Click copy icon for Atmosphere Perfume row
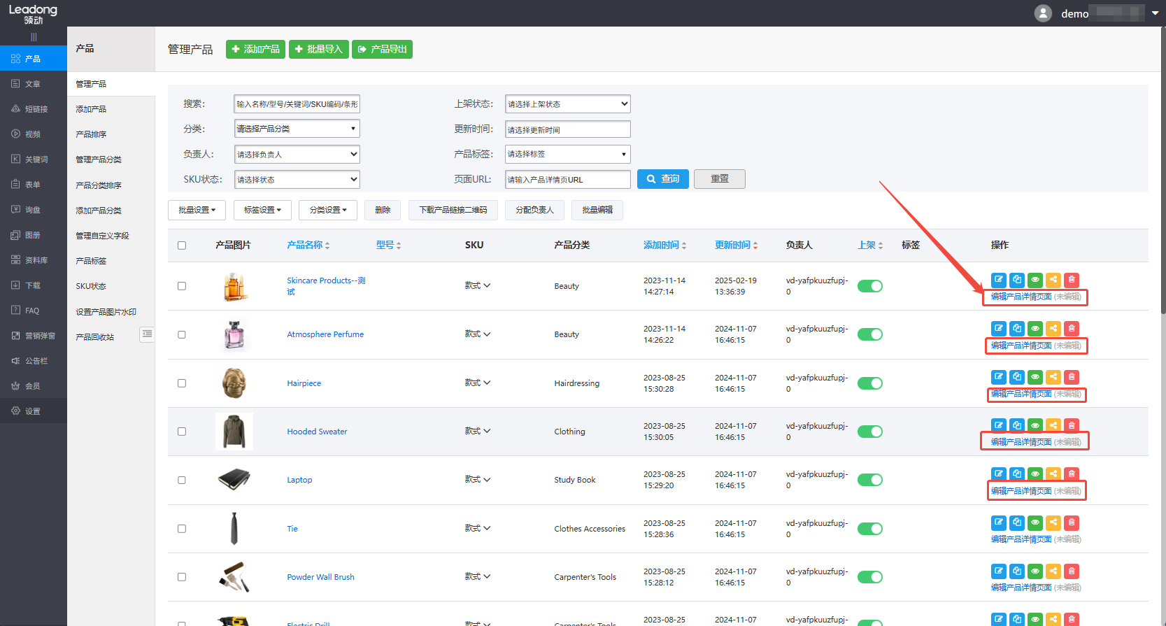Screen dimensions: 1166x626 point(1017,328)
